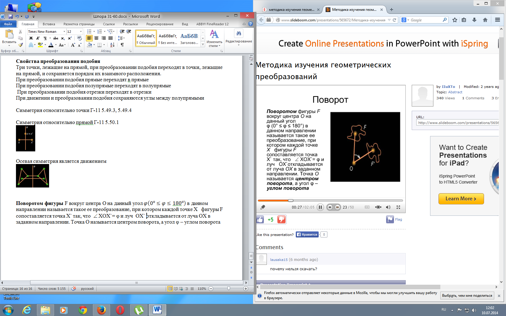The height and width of the screenshot is (316, 506).
Task: Switch to the first Firefox tab
Action: 291,10
